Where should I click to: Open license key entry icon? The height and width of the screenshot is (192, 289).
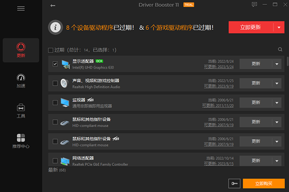click(x=234, y=183)
